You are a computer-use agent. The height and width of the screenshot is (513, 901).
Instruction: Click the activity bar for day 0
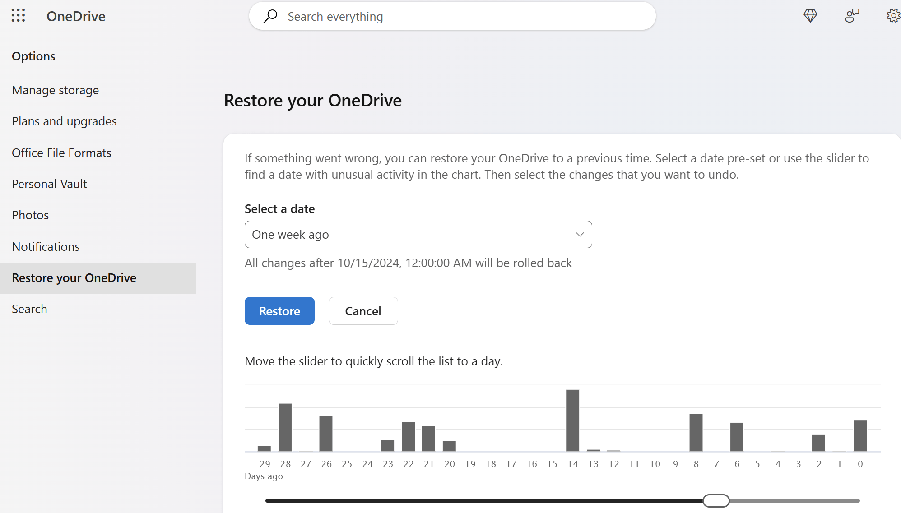[x=860, y=436]
